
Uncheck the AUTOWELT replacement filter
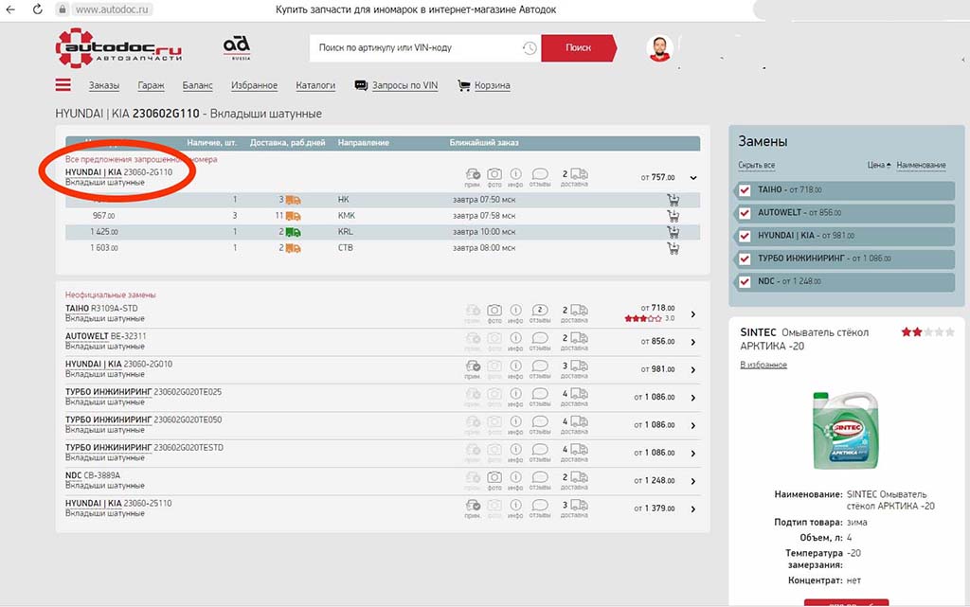pos(745,212)
